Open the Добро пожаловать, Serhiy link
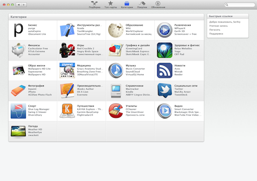Image resolution: width=257 pixels, height=181 pixels. pyautogui.click(x=225, y=22)
